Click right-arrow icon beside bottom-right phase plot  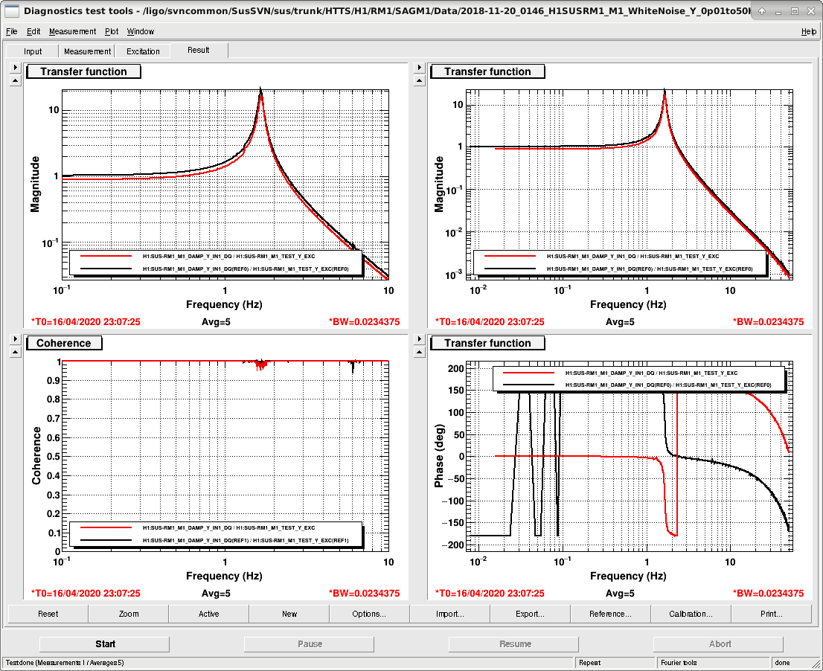click(419, 339)
